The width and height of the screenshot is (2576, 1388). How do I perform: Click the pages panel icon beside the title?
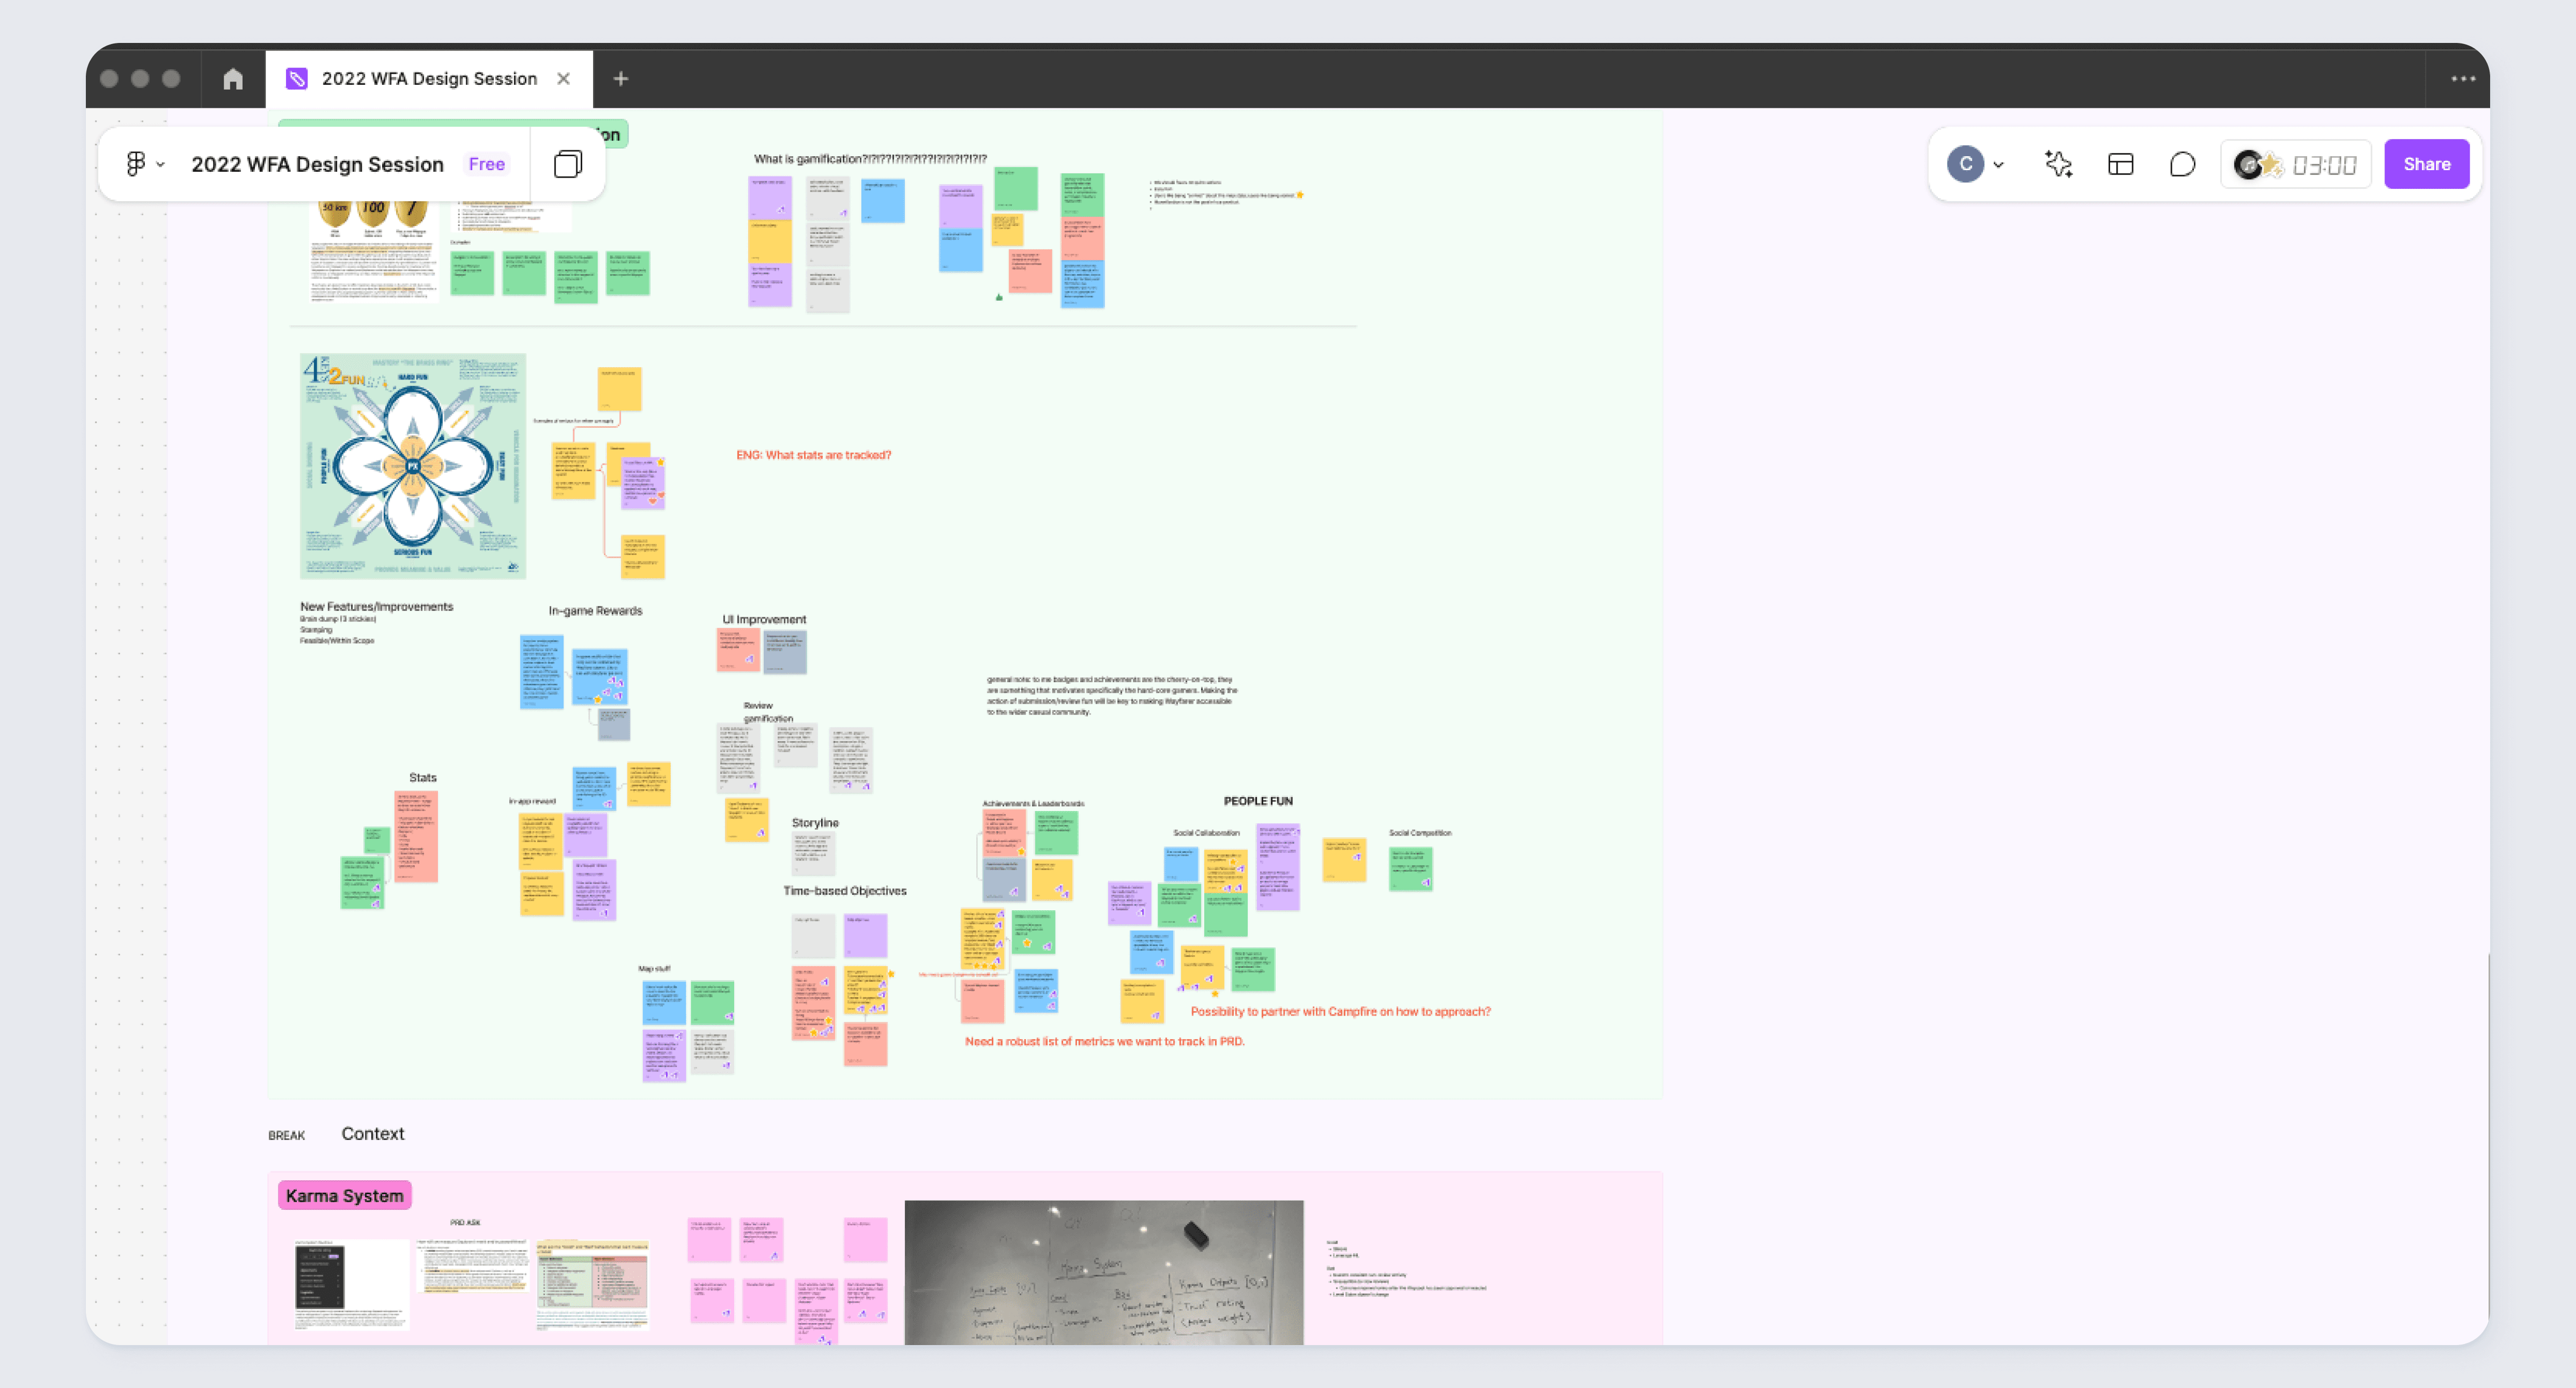568,164
